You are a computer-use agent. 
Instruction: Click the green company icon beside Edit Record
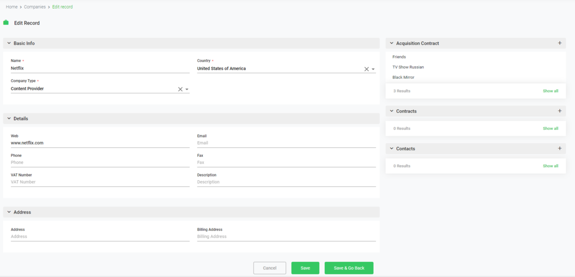click(6, 23)
